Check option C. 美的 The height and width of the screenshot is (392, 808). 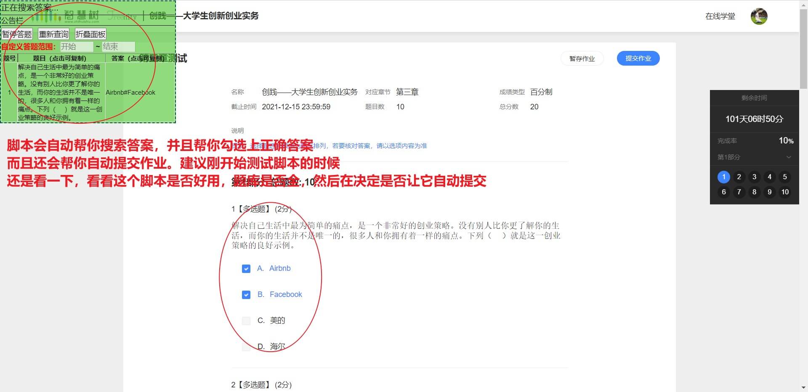(246, 321)
